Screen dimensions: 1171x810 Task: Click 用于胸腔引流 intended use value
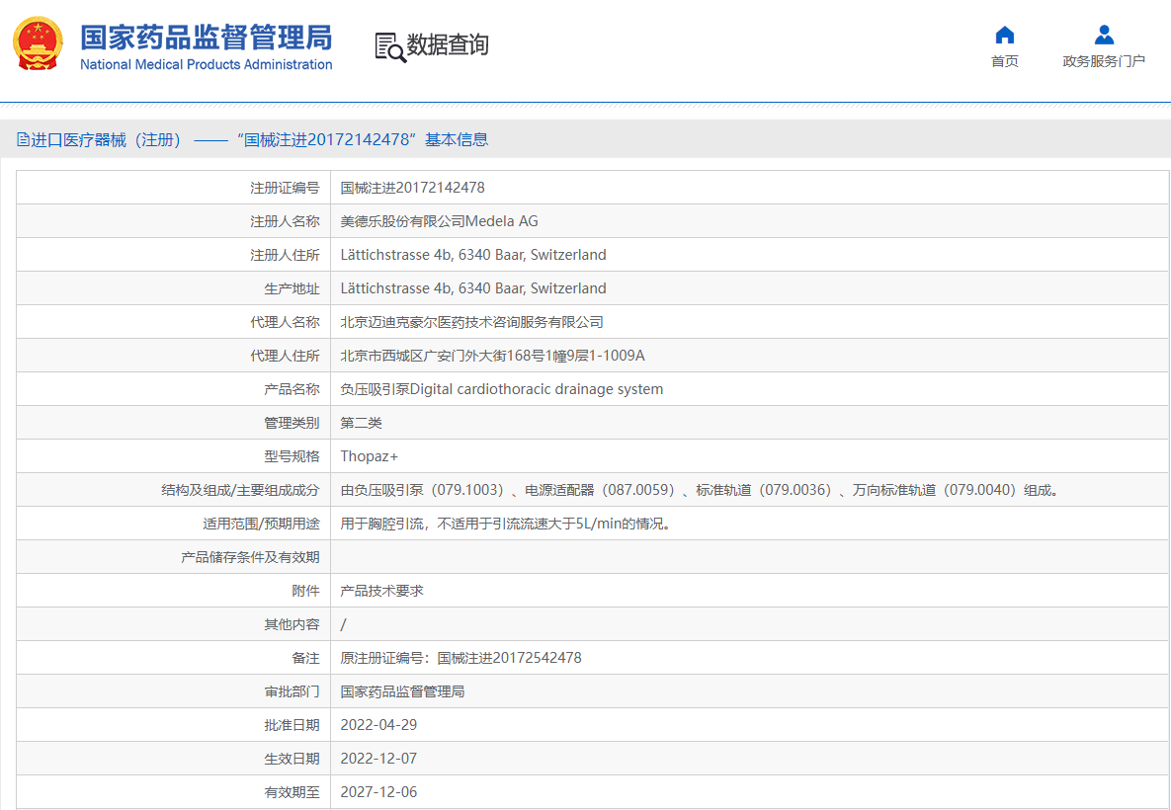pos(508,524)
